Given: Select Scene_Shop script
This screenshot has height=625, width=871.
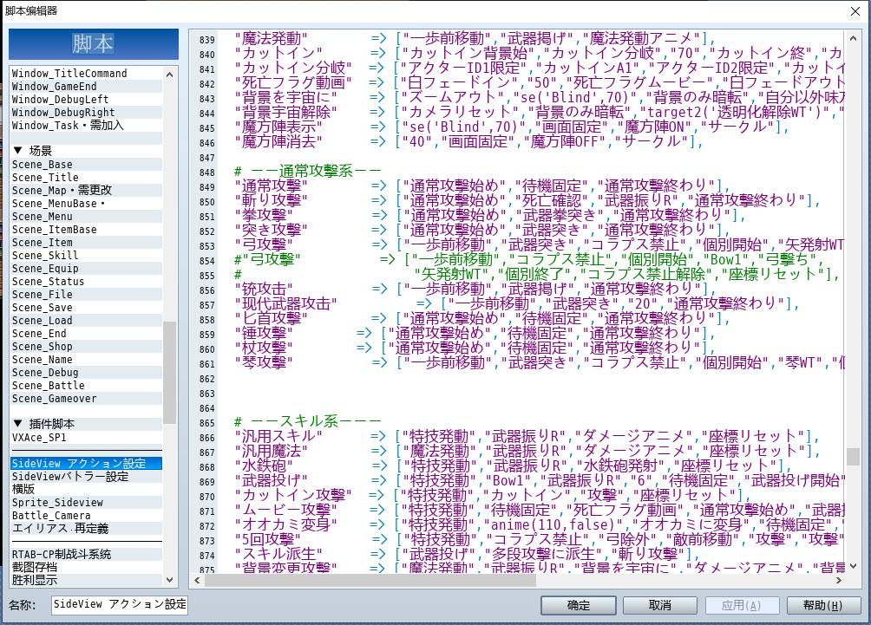Looking at the screenshot, I should tap(86, 347).
